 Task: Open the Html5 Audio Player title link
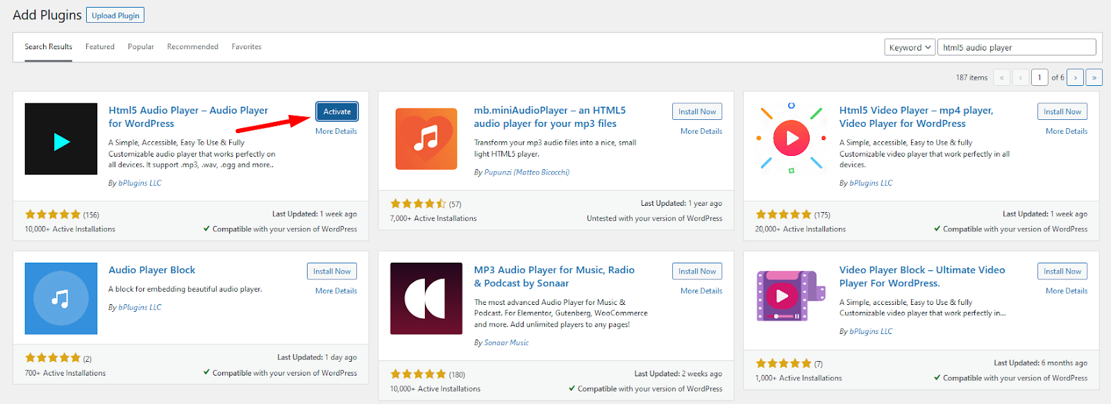click(x=188, y=116)
